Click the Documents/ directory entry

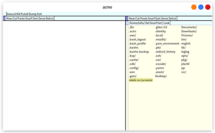[189, 27]
